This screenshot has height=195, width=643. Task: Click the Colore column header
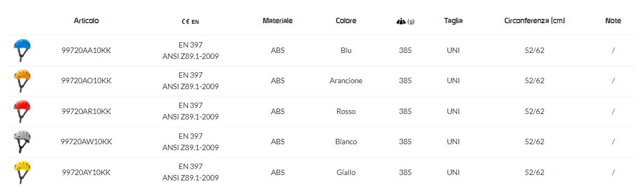click(x=346, y=21)
